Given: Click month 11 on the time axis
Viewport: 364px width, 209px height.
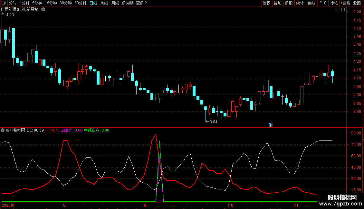Looking at the screenshot, I should (296, 205).
